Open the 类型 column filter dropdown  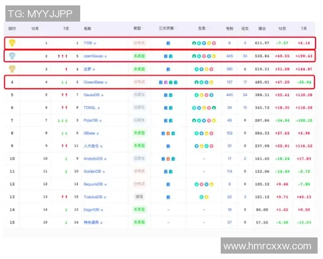click(143, 28)
